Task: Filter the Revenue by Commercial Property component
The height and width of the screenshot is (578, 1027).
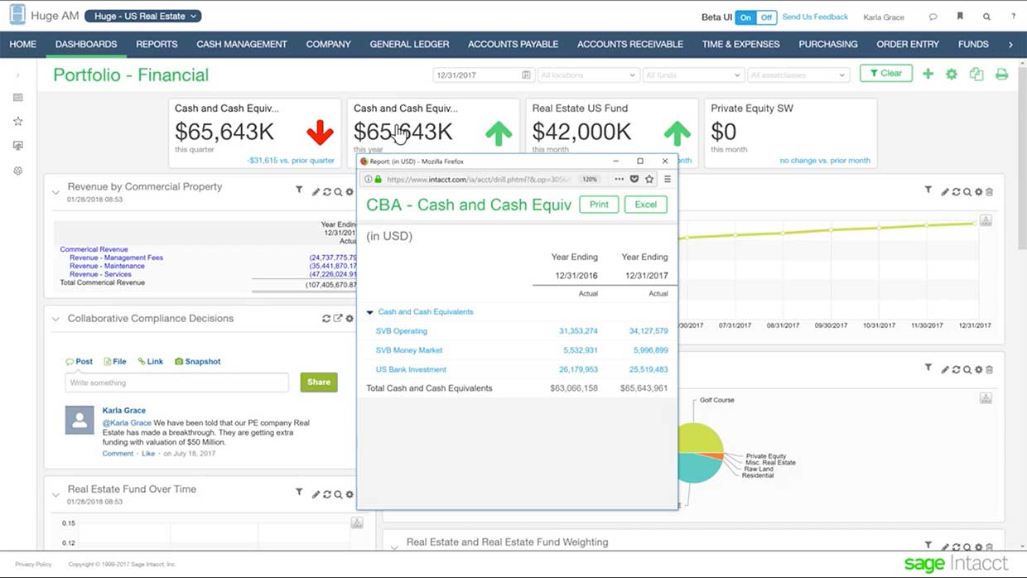Action: (299, 190)
